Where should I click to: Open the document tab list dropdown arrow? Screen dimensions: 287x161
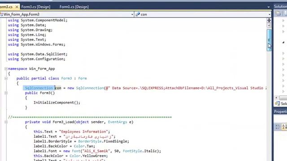(269, 7)
